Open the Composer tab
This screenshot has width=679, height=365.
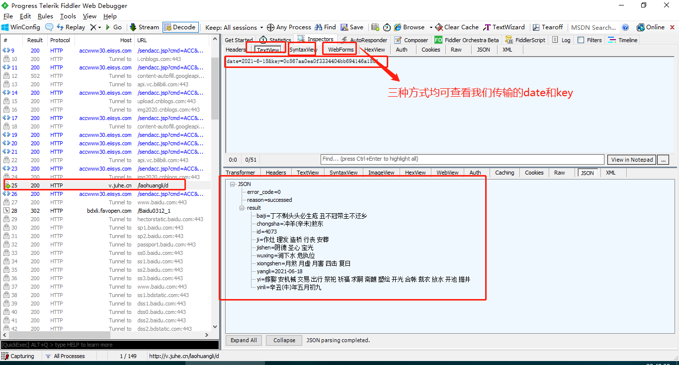412,40
